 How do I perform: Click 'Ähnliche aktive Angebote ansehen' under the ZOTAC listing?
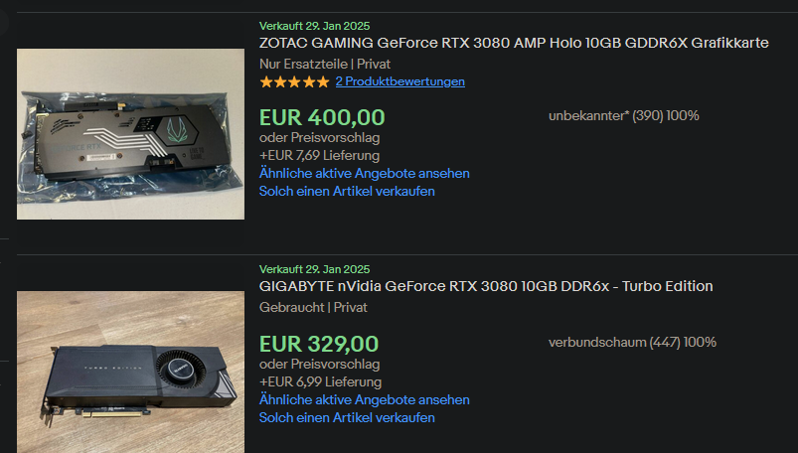coord(365,173)
